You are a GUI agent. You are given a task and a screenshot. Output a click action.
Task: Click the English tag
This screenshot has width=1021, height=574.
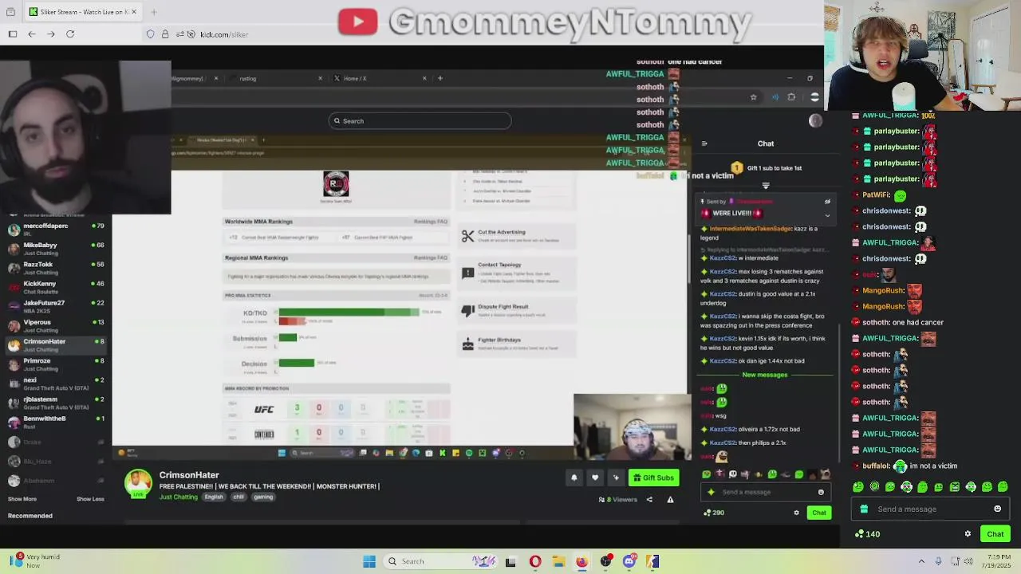coord(214,497)
